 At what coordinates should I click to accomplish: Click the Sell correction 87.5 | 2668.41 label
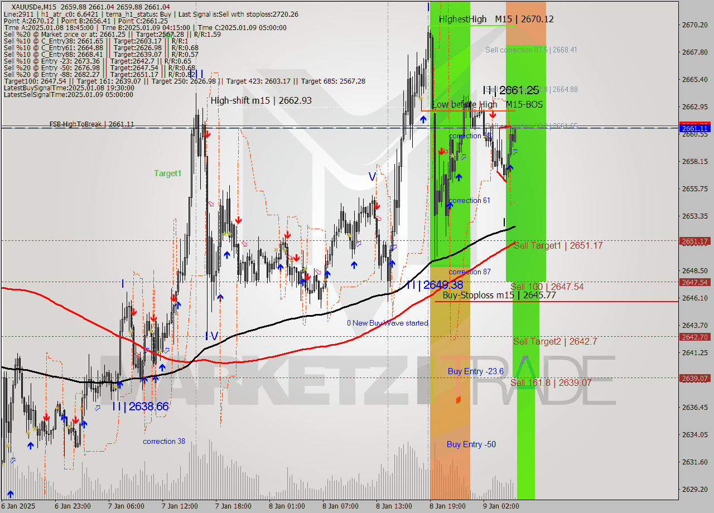[x=531, y=50]
